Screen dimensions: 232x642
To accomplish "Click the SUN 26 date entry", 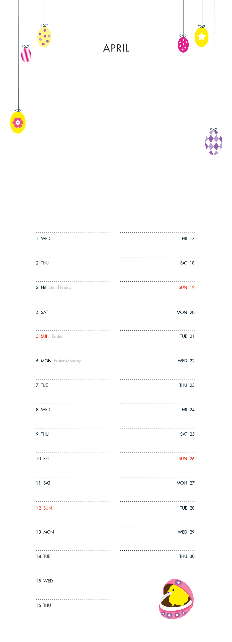I will tap(186, 459).
